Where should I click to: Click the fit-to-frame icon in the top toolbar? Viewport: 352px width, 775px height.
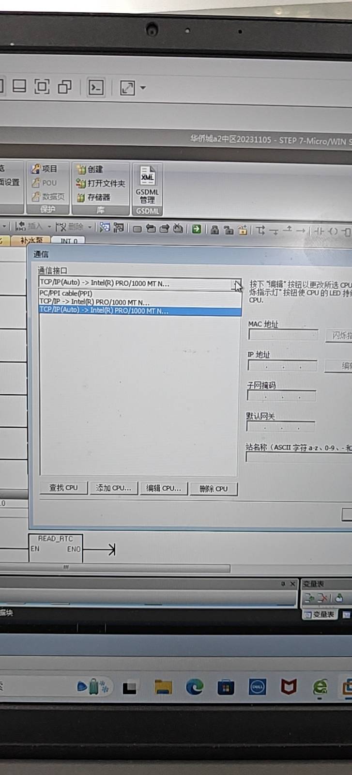[42, 87]
